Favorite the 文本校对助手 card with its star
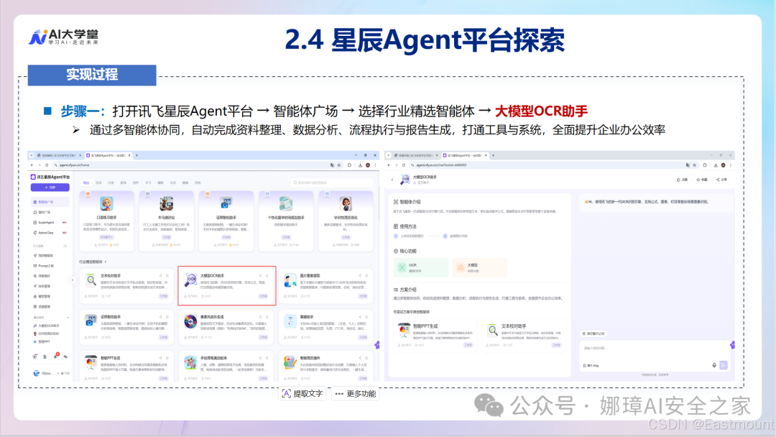This screenshot has width=776, height=437. point(167,276)
